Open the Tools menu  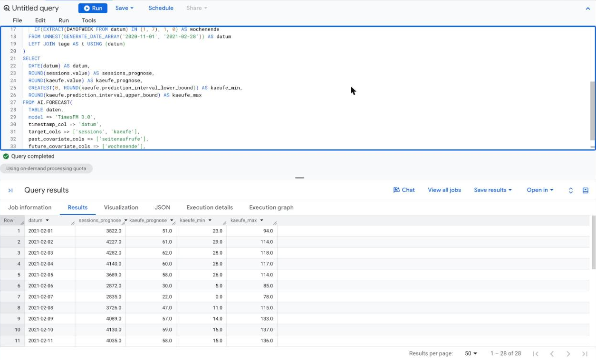[x=89, y=20]
